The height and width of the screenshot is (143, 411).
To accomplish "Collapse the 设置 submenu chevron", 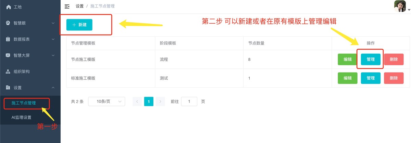I will coord(53,88).
